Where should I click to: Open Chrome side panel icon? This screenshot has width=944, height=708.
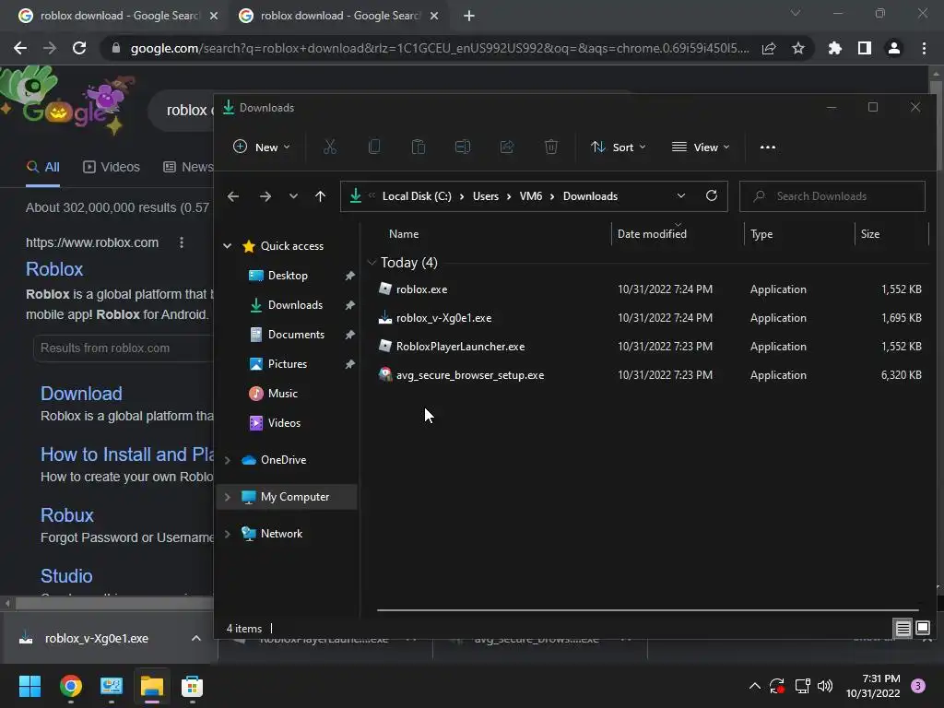pyautogui.click(x=865, y=48)
